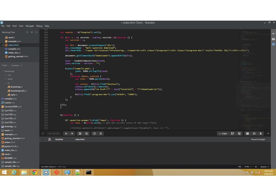Check the select-all checkbox beside Commit

[43, 133]
